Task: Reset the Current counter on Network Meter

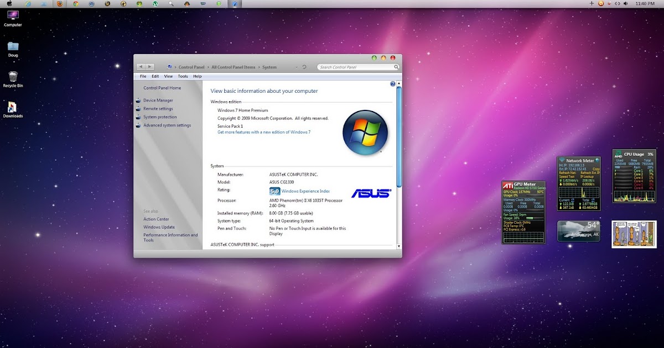Action: pyautogui.click(x=573, y=200)
